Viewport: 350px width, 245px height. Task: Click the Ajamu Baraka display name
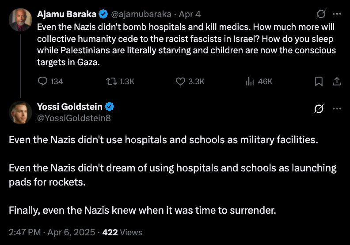pyautogui.click(x=67, y=14)
